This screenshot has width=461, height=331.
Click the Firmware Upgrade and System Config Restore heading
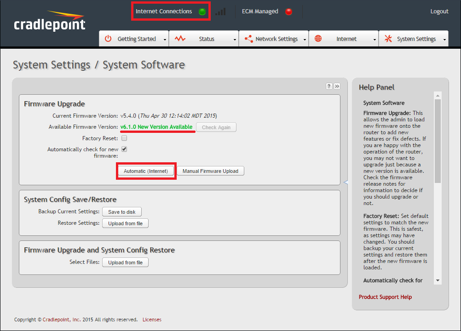99,250
